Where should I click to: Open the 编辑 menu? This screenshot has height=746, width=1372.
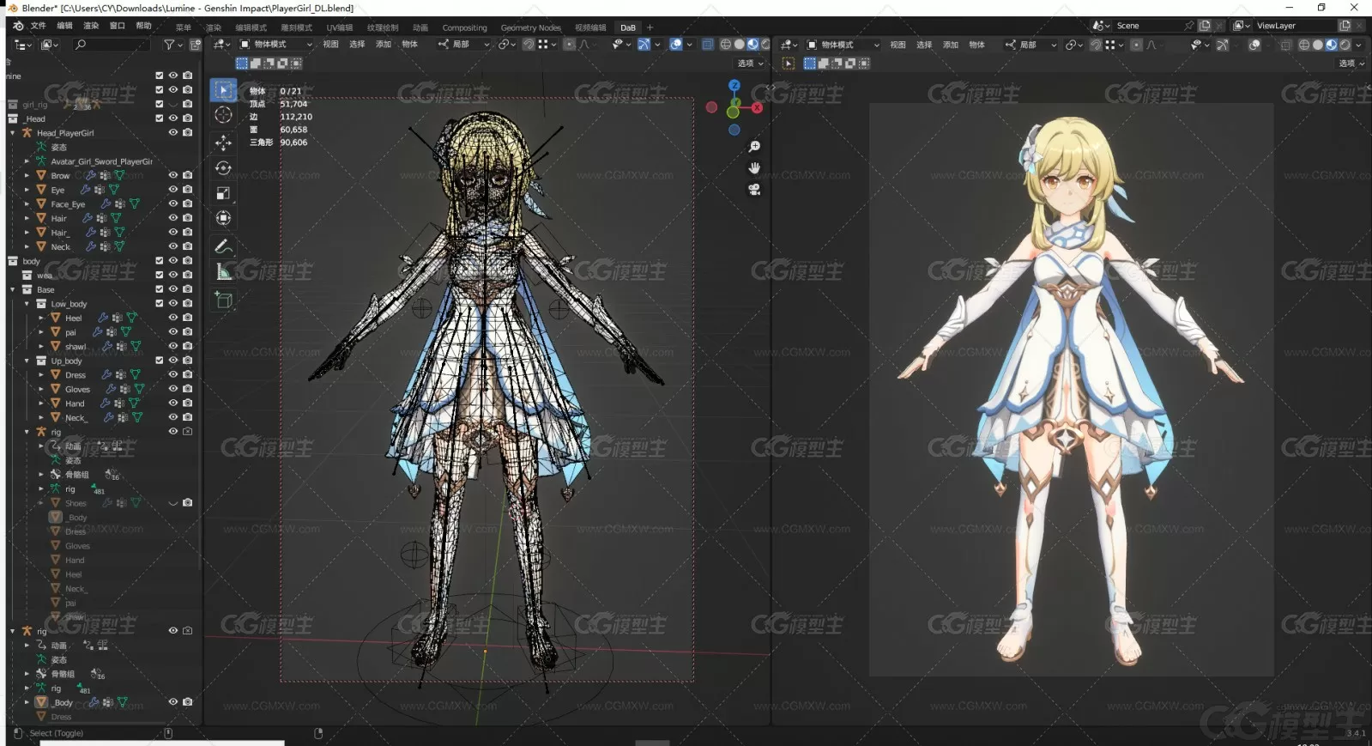pyautogui.click(x=65, y=26)
